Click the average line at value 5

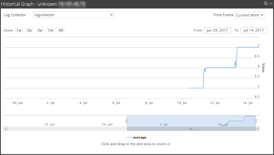point(196,88)
